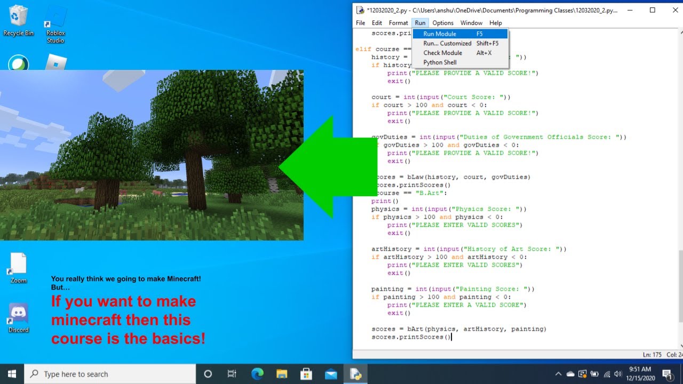Open the Format menu in IDLE

[398, 23]
